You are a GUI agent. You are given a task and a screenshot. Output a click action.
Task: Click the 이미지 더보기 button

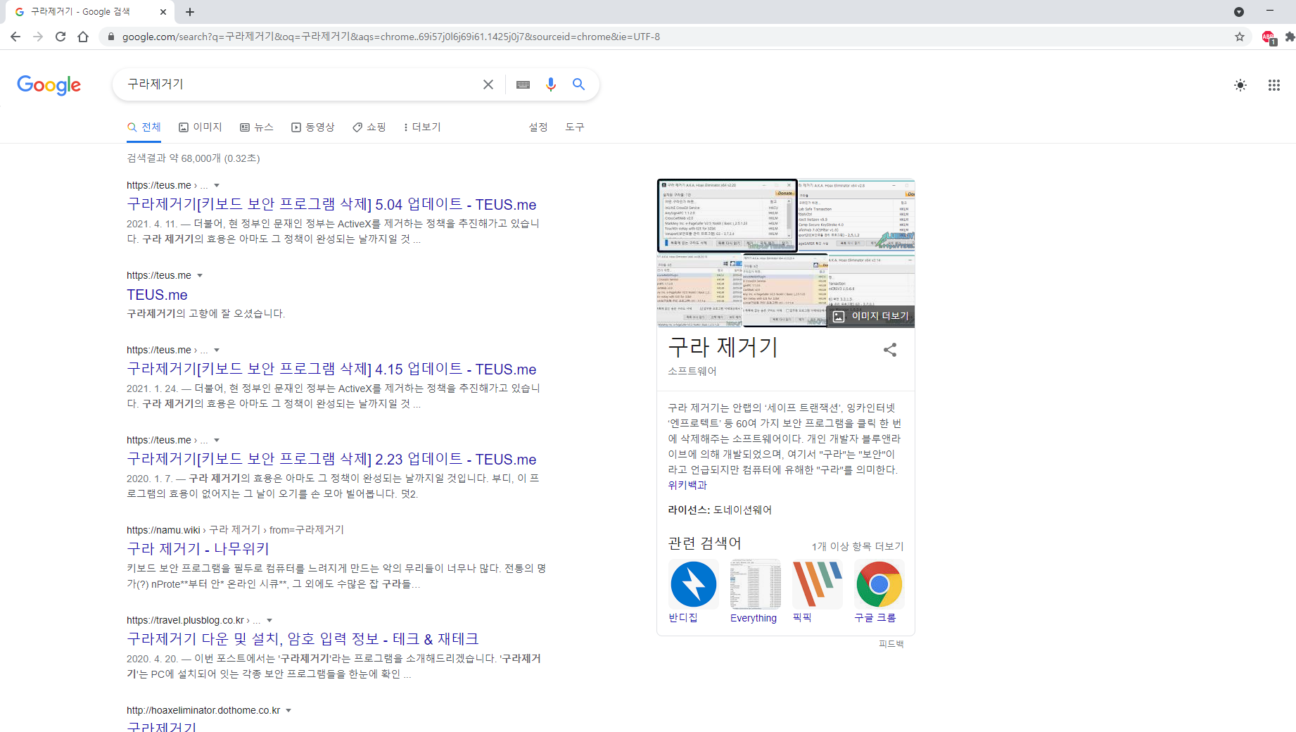(x=871, y=317)
